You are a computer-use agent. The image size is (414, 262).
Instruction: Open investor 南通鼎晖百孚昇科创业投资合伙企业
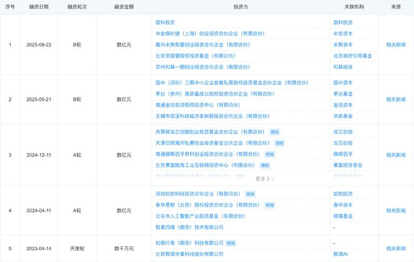208,154
